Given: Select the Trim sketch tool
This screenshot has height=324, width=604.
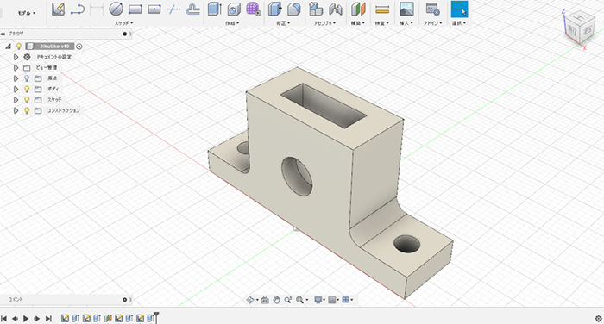Looking at the screenshot, I should point(173,9).
